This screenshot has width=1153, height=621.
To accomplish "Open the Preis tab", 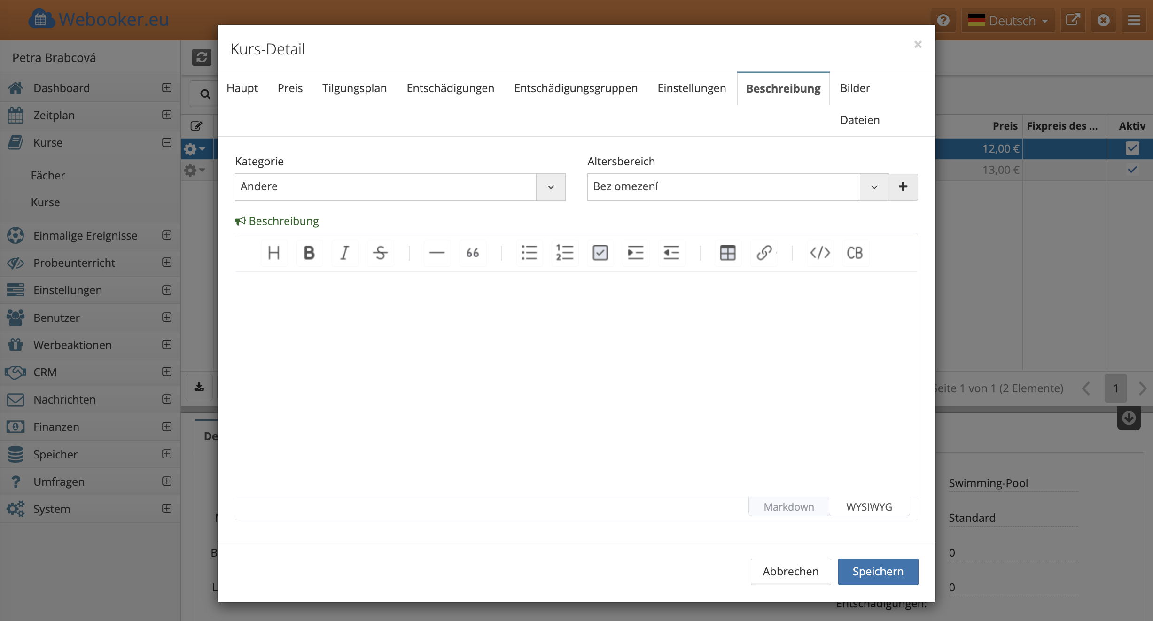I will coord(290,88).
